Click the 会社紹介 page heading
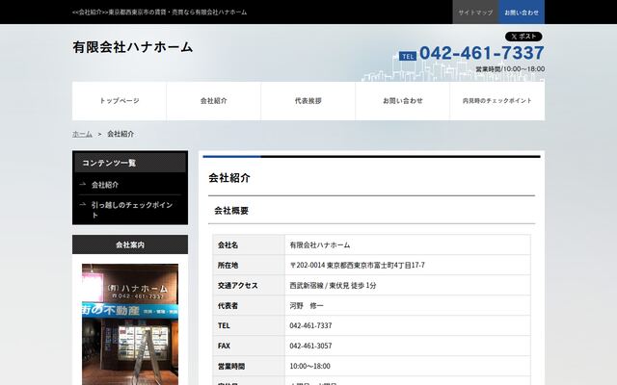The height and width of the screenshot is (385, 617). (x=229, y=178)
